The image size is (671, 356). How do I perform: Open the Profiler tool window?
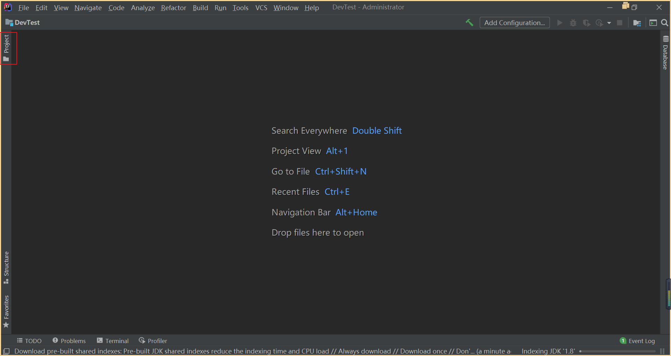click(x=153, y=341)
